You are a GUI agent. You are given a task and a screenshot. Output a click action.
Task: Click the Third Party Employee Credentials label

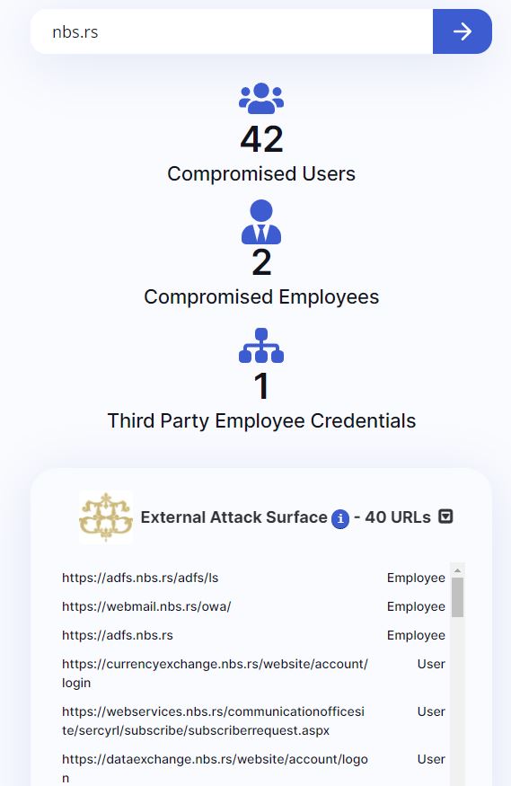tap(261, 420)
